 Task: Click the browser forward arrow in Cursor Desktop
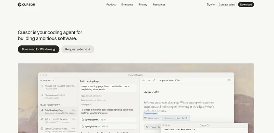pos(149,80)
